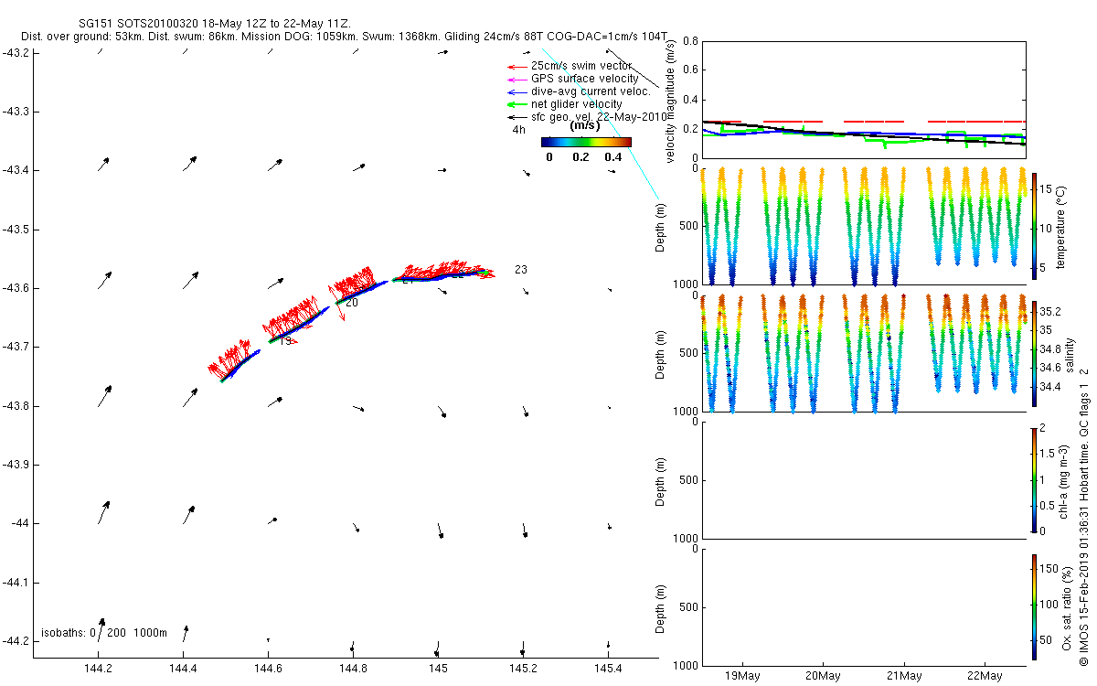Click the red swim vector legend arrow
This screenshot has width=1097, height=686.
coord(517,67)
